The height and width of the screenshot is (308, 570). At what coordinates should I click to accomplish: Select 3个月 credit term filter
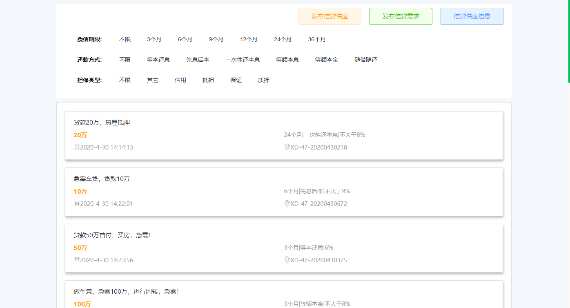154,39
